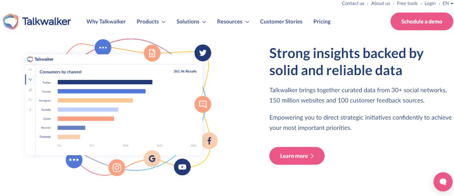Go to the Pricing page
454x196 pixels.
click(322, 21)
